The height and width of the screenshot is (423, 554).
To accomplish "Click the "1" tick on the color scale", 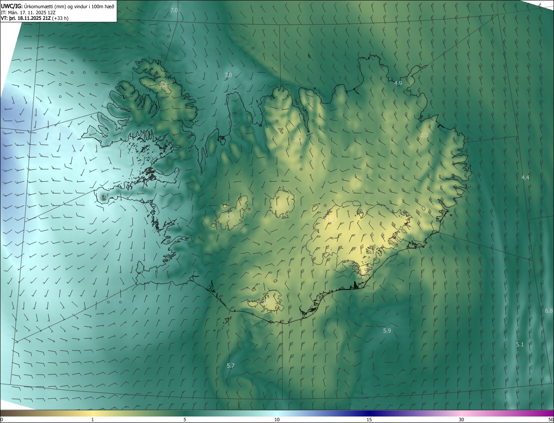I will (93, 420).
